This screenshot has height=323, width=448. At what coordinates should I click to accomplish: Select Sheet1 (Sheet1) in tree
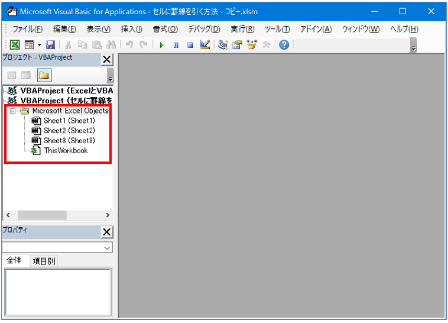[69, 121]
